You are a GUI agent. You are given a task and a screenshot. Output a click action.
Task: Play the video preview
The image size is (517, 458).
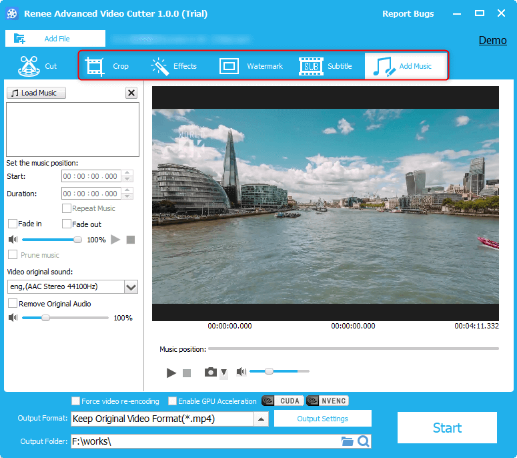pos(171,373)
